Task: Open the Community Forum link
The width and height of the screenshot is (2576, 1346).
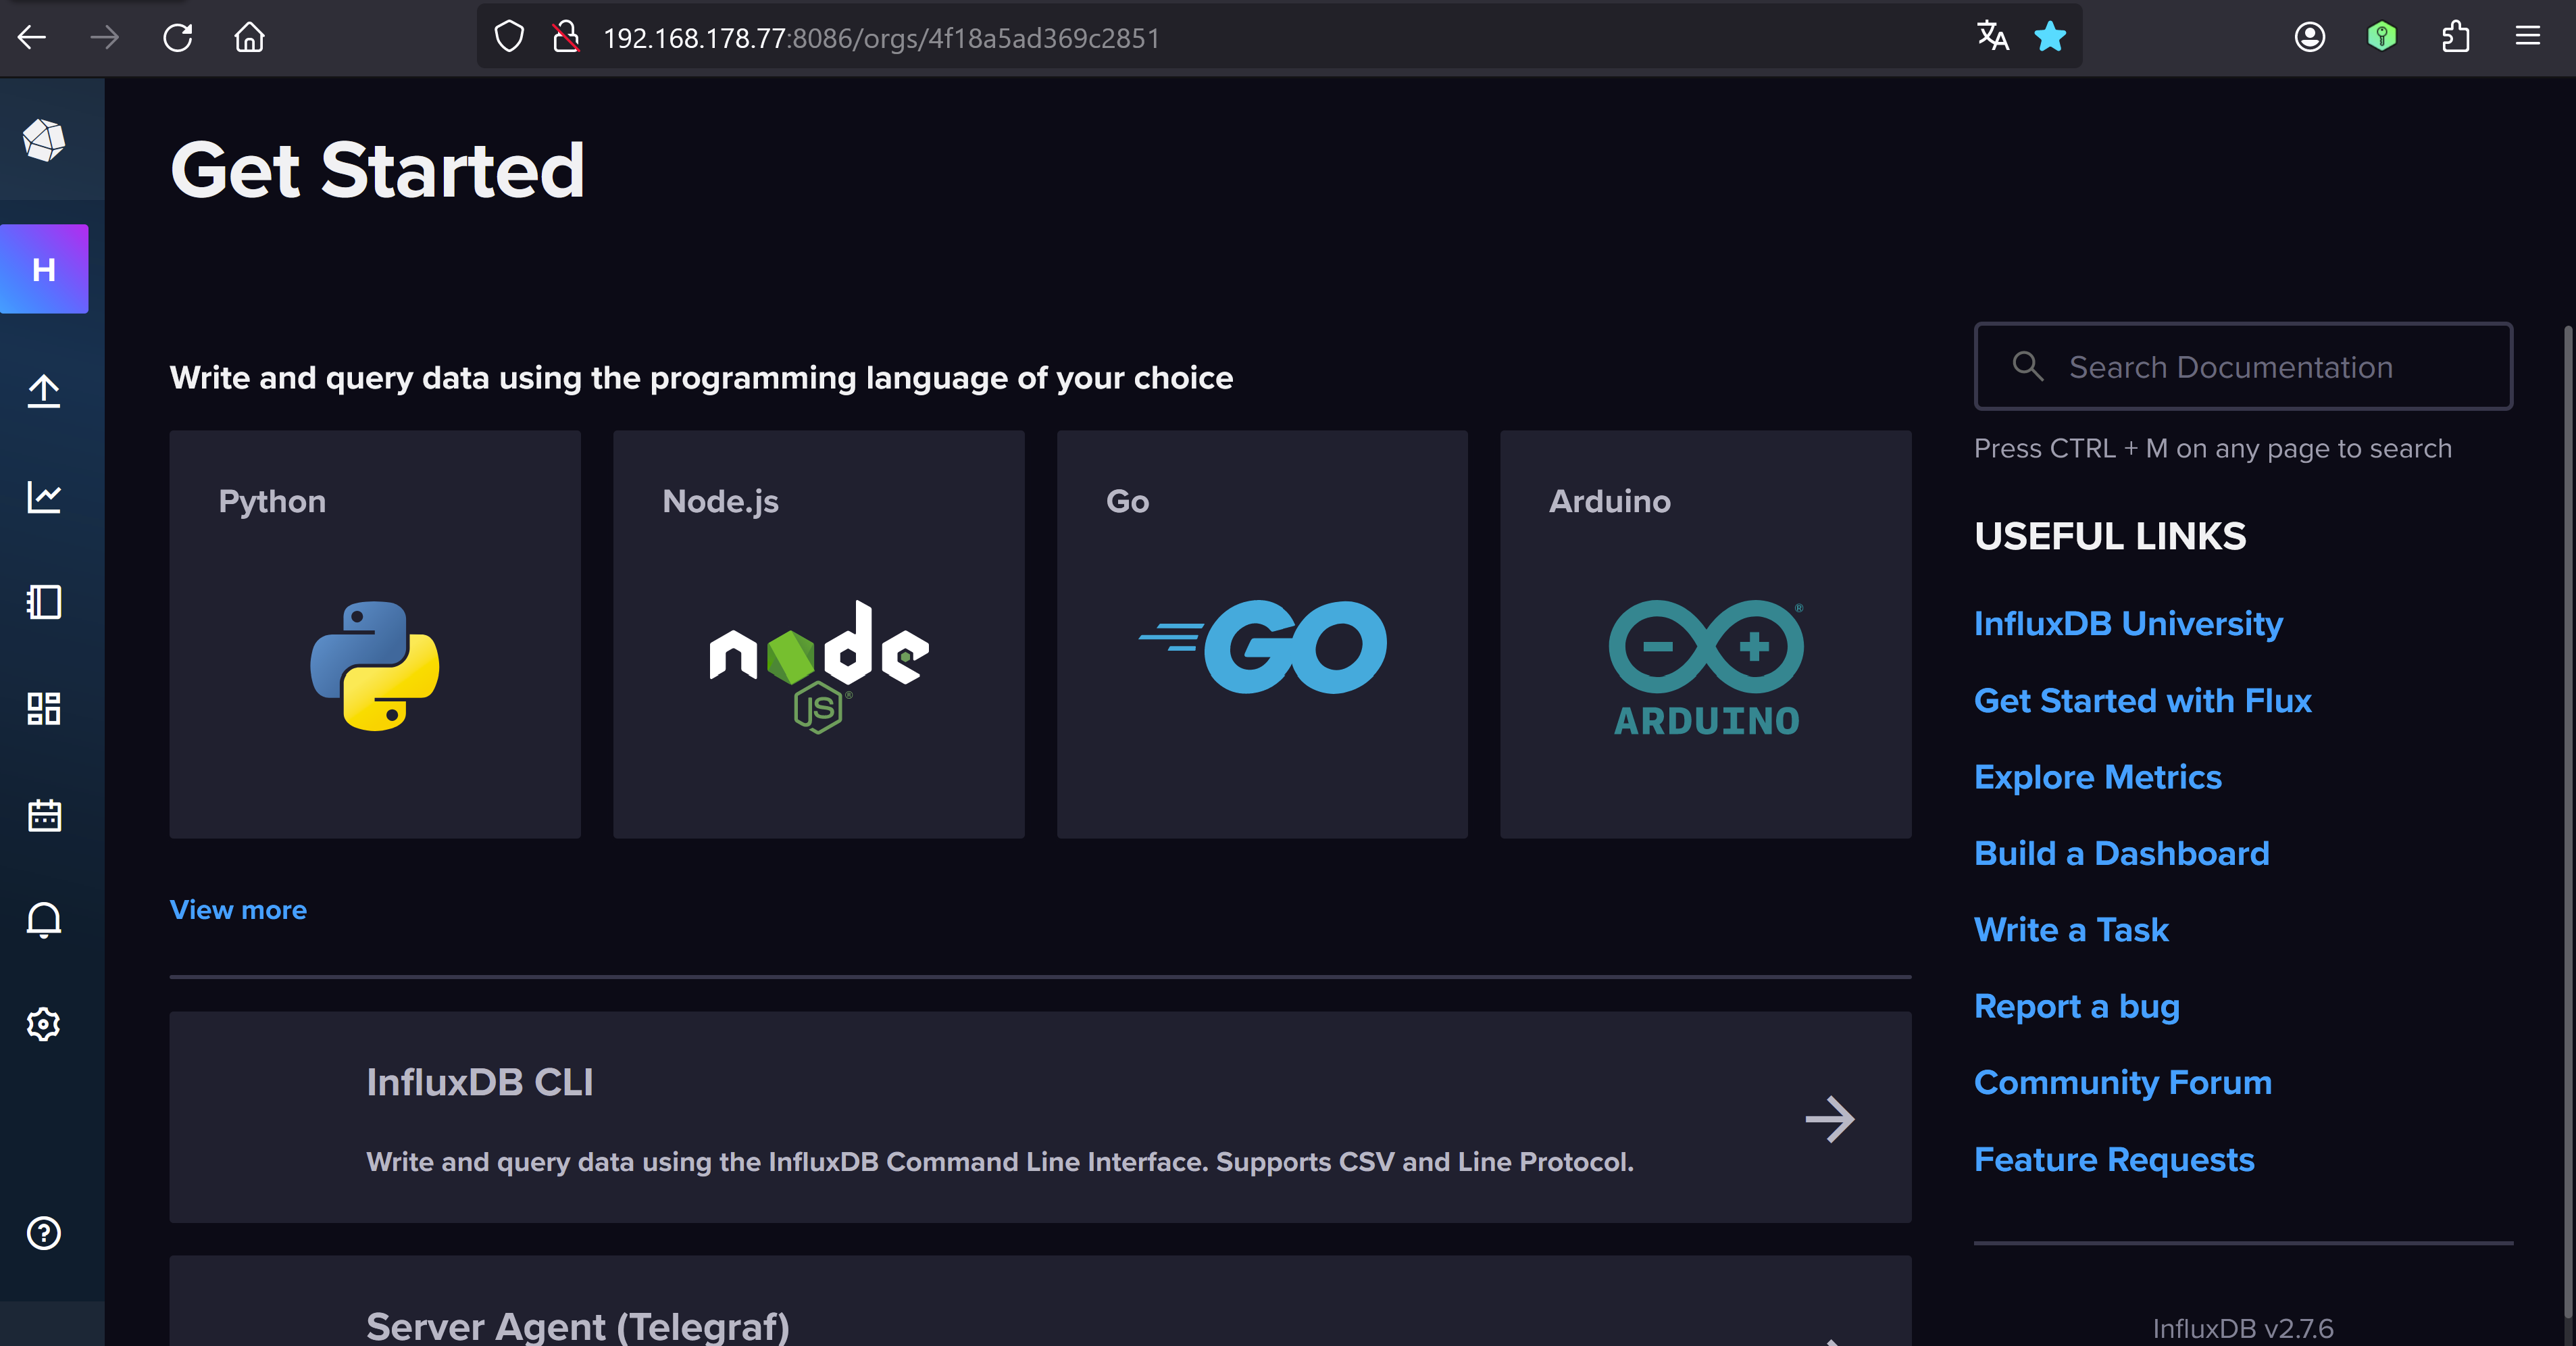Action: [x=2122, y=1082]
